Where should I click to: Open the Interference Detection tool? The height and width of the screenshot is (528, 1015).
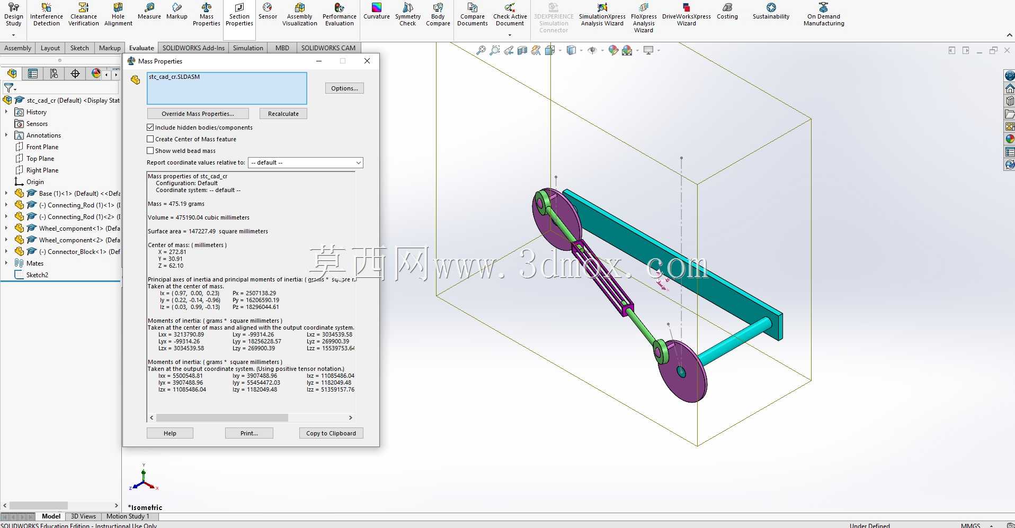[x=47, y=14]
